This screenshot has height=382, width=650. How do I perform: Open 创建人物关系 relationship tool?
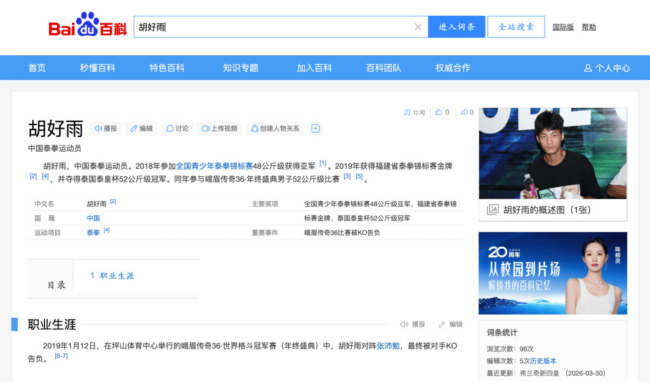tap(275, 128)
